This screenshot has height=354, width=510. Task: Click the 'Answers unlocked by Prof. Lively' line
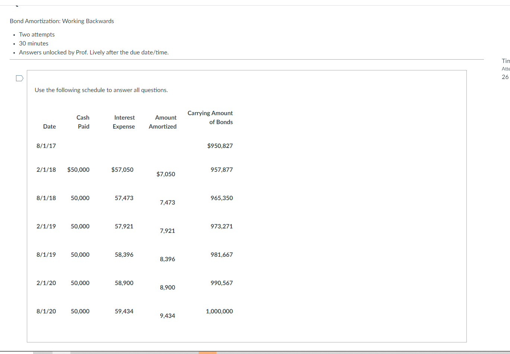94,53
